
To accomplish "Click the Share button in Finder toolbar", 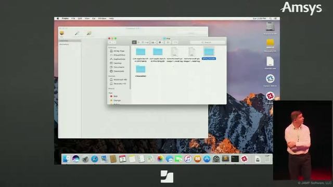I will coord(168,43).
